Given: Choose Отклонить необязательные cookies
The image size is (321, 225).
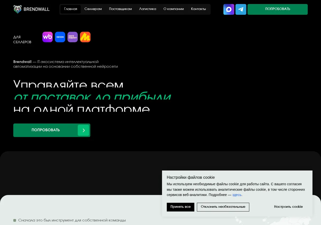Looking at the screenshot, I should tap(223, 207).
